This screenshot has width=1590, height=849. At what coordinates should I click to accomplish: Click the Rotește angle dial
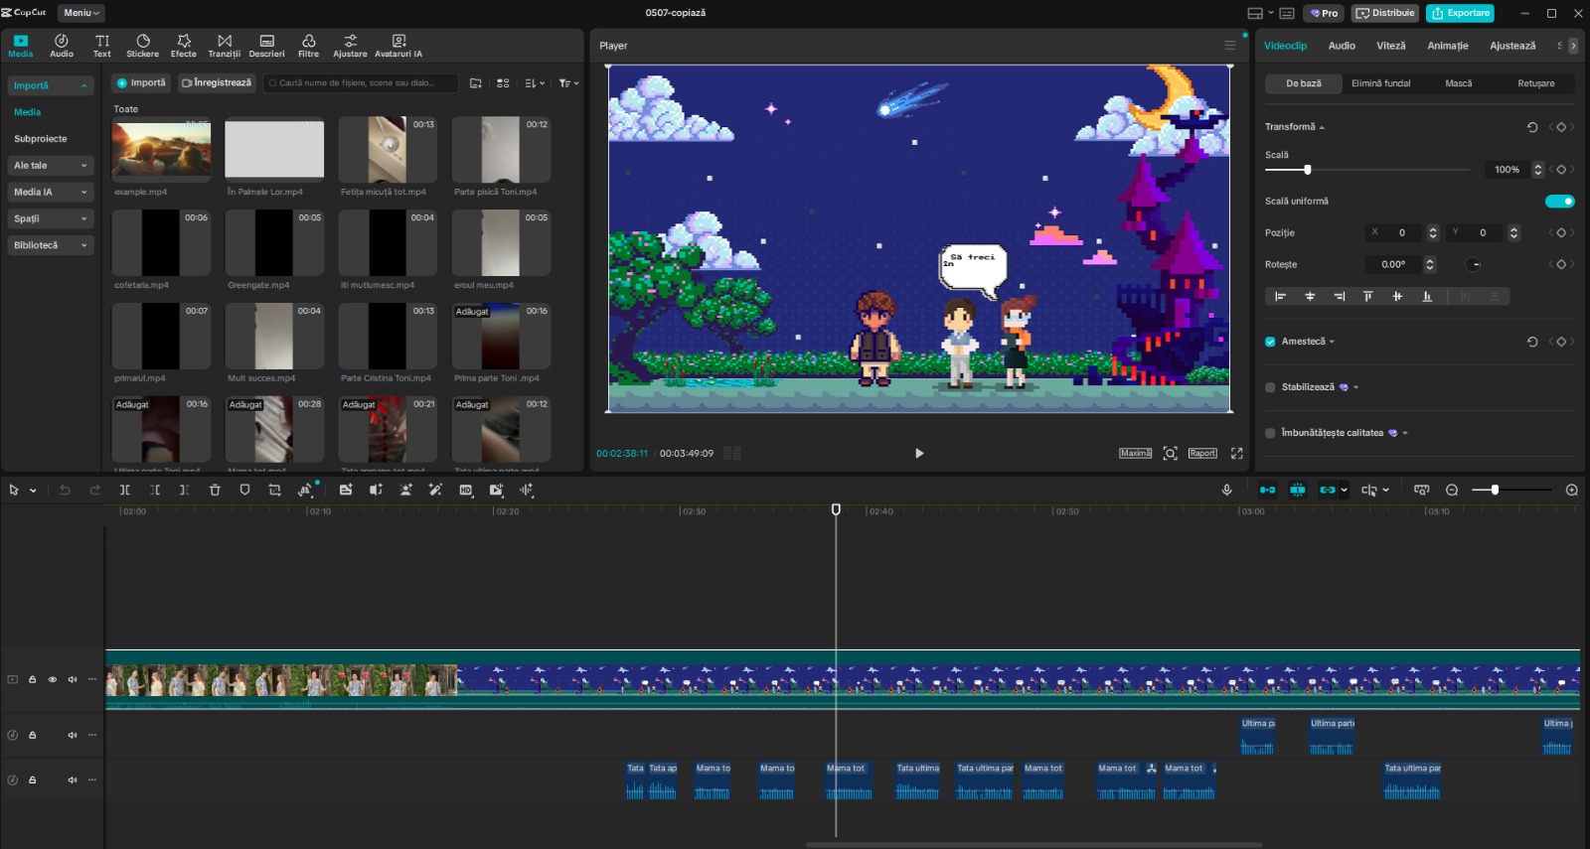(x=1474, y=264)
